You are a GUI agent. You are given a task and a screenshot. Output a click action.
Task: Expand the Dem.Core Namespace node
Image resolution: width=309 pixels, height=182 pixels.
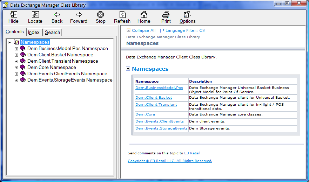coord(16,68)
